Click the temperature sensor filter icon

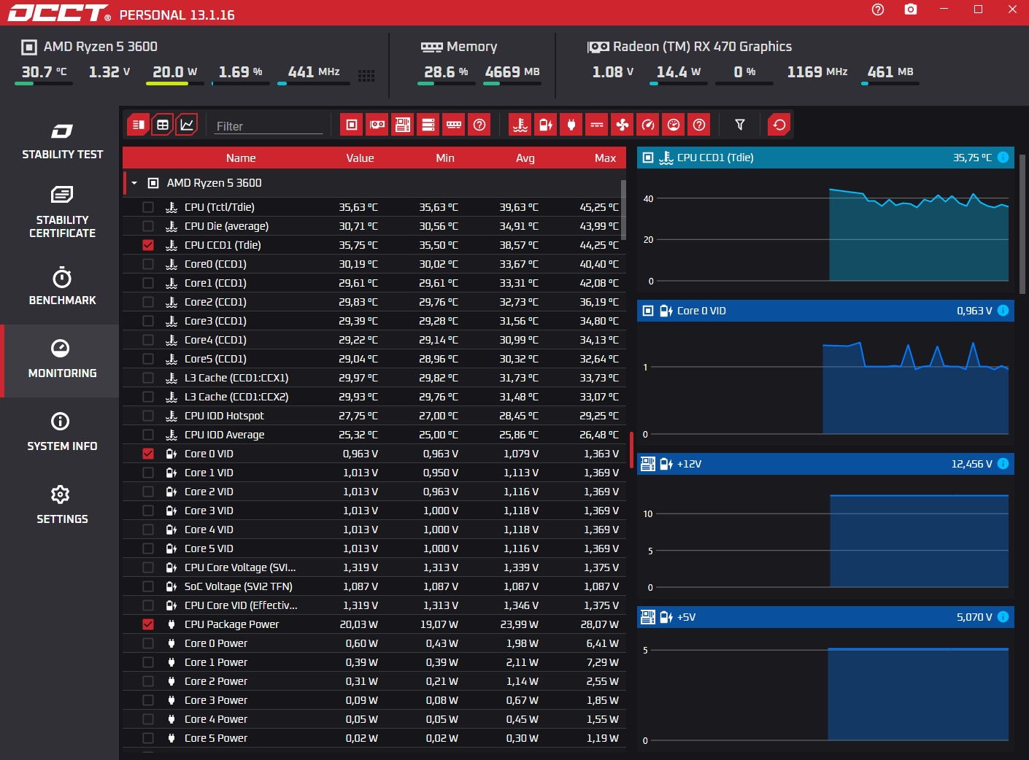520,125
